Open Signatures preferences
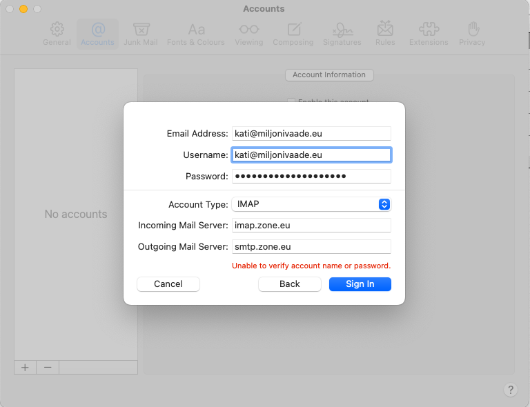The image size is (530, 407). pyautogui.click(x=342, y=34)
